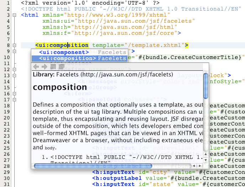Collapse the html tag fold on line 3

[14, 15]
